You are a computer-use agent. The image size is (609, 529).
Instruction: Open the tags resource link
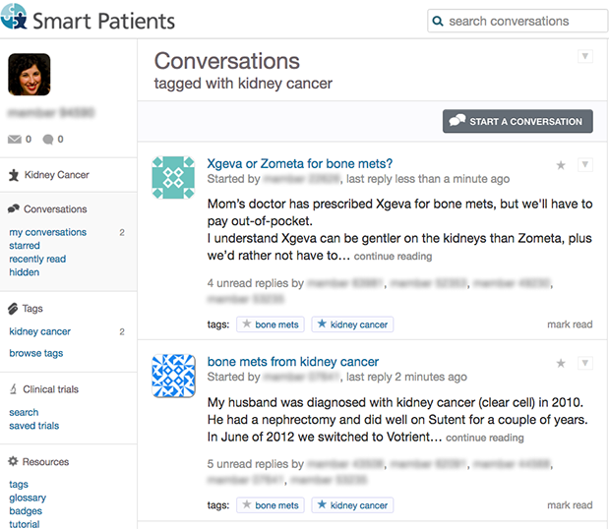tap(19, 485)
